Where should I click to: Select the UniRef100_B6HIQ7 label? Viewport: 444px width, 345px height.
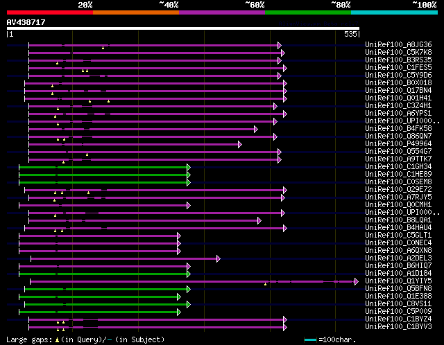398,266
